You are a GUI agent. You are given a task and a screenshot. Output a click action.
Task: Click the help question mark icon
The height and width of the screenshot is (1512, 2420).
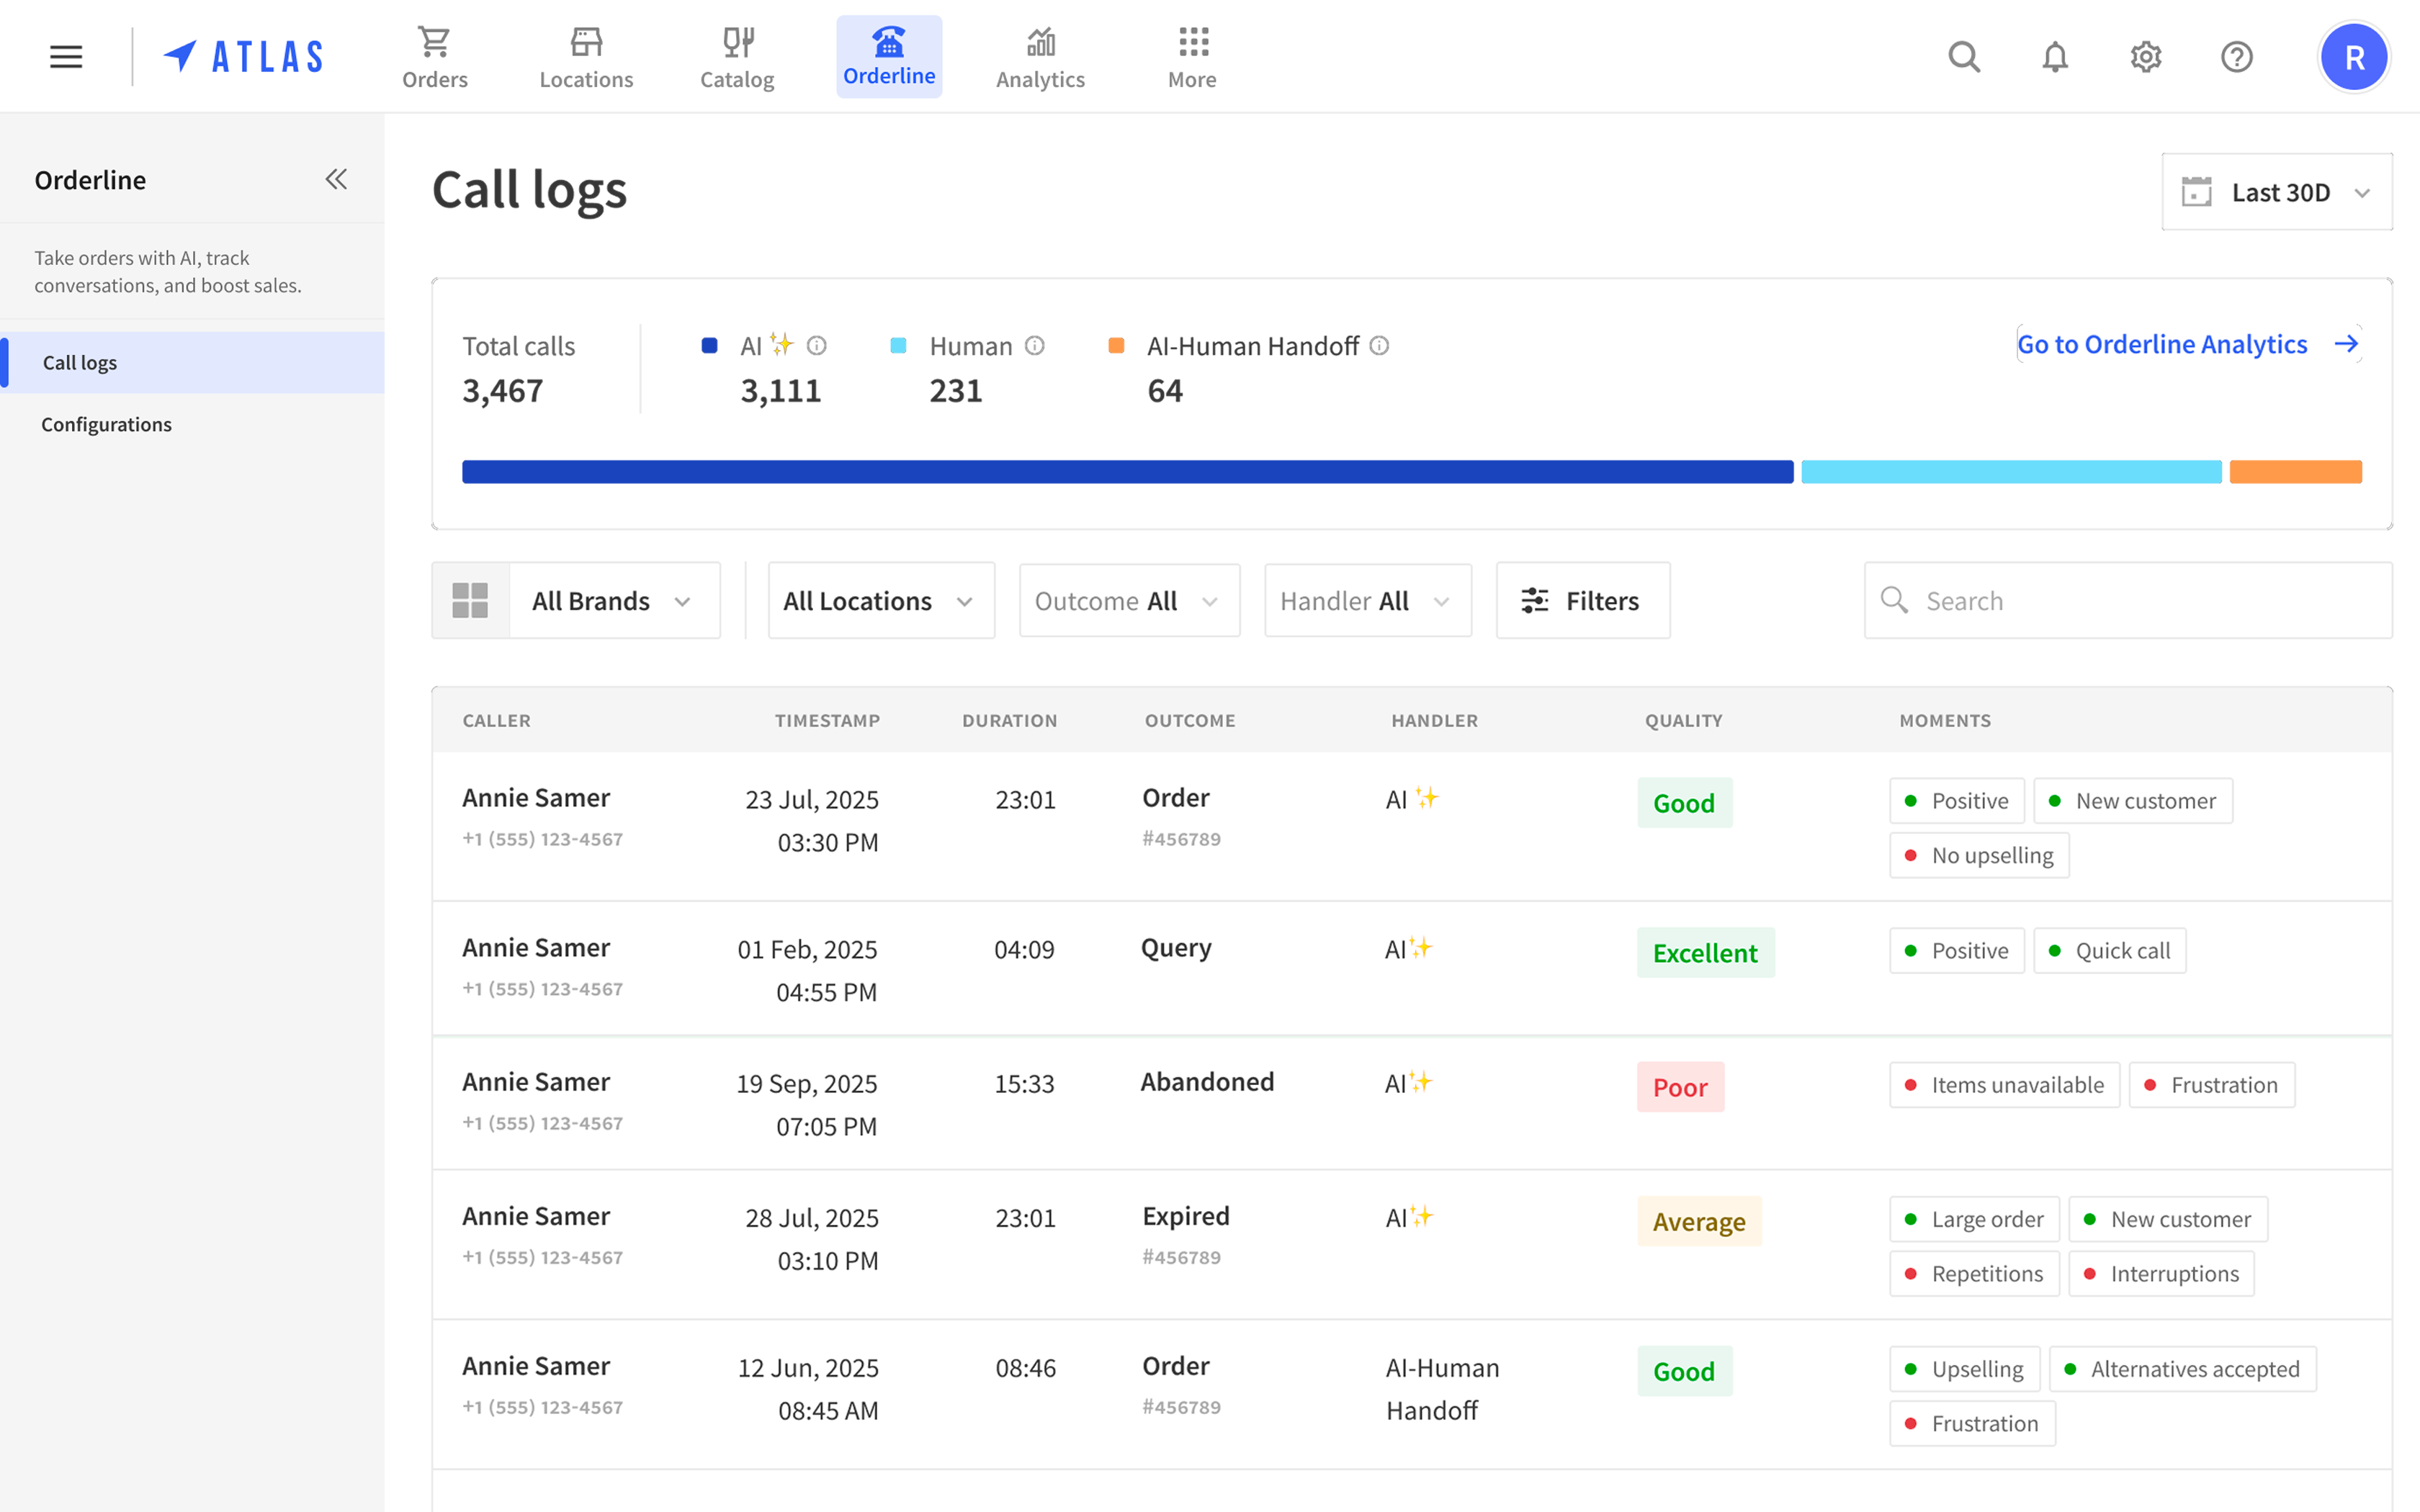pyautogui.click(x=2237, y=57)
